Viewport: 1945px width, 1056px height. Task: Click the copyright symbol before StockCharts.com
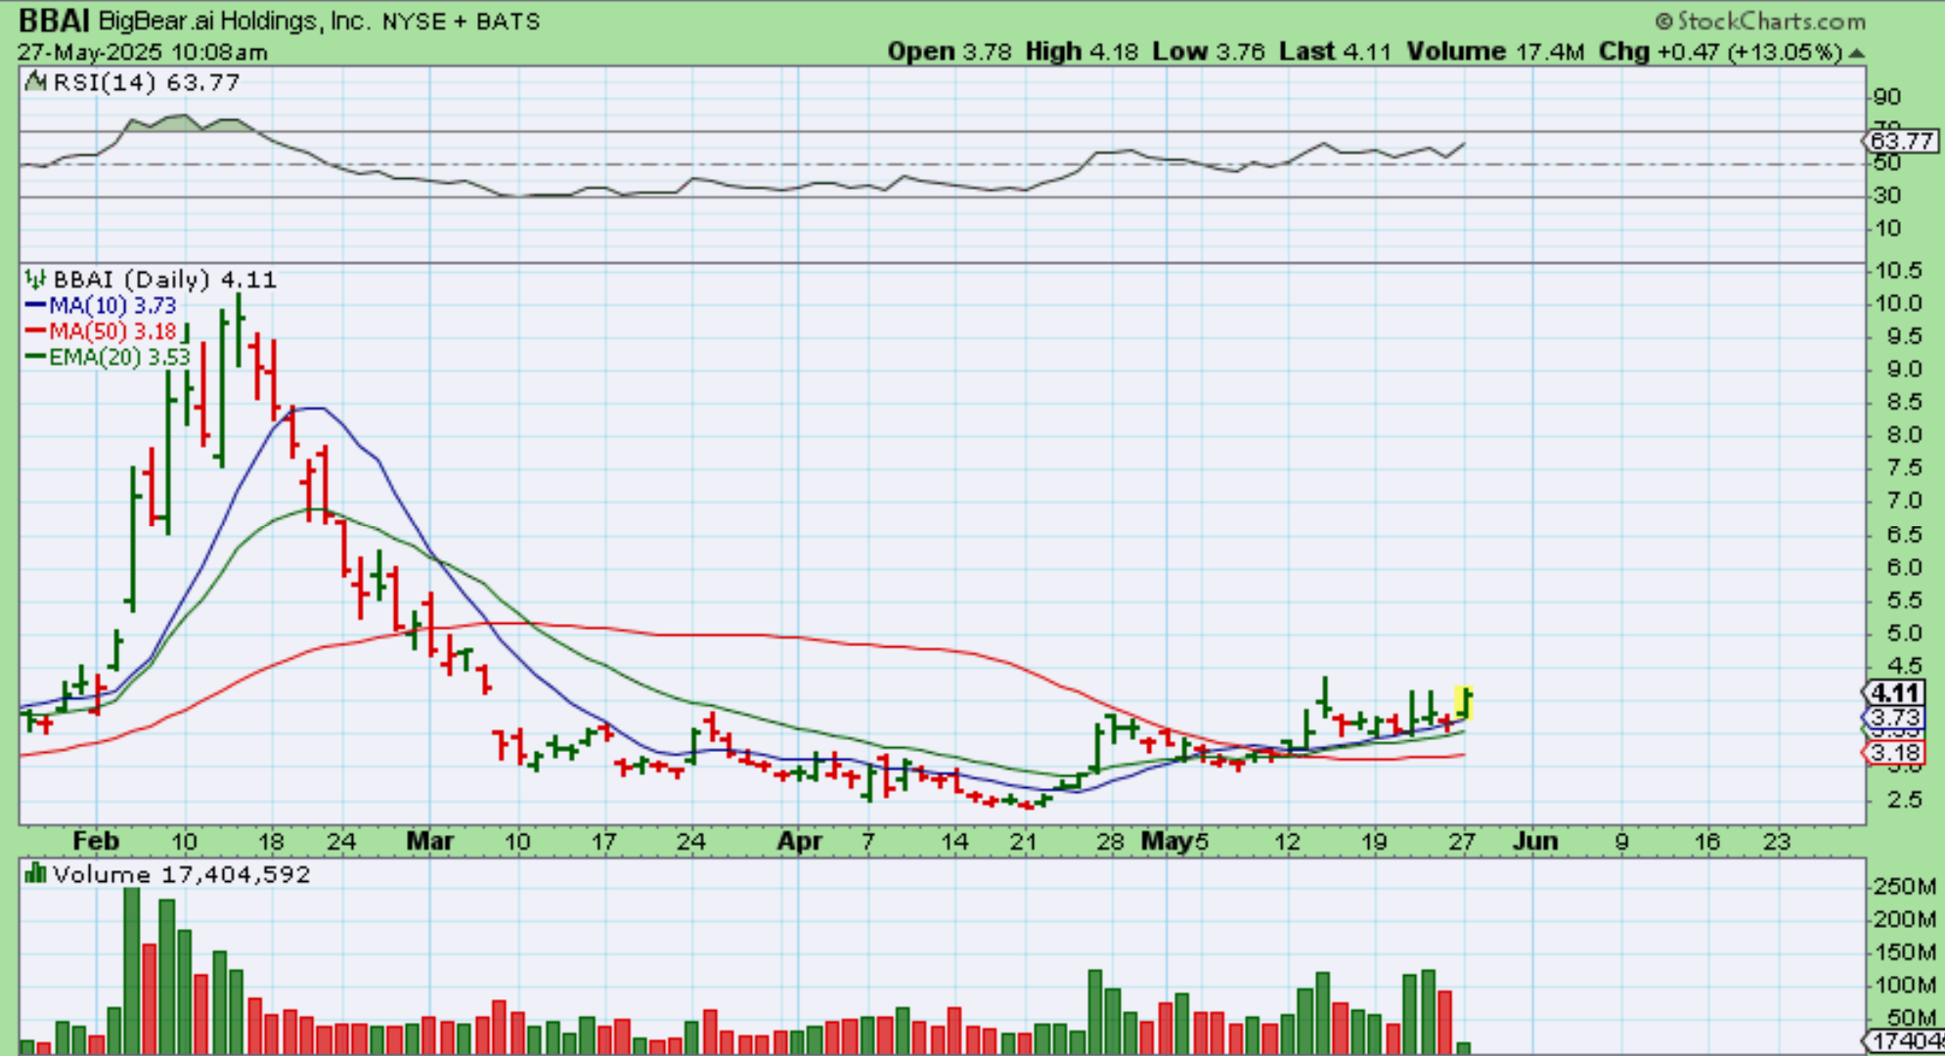coord(1663,22)
